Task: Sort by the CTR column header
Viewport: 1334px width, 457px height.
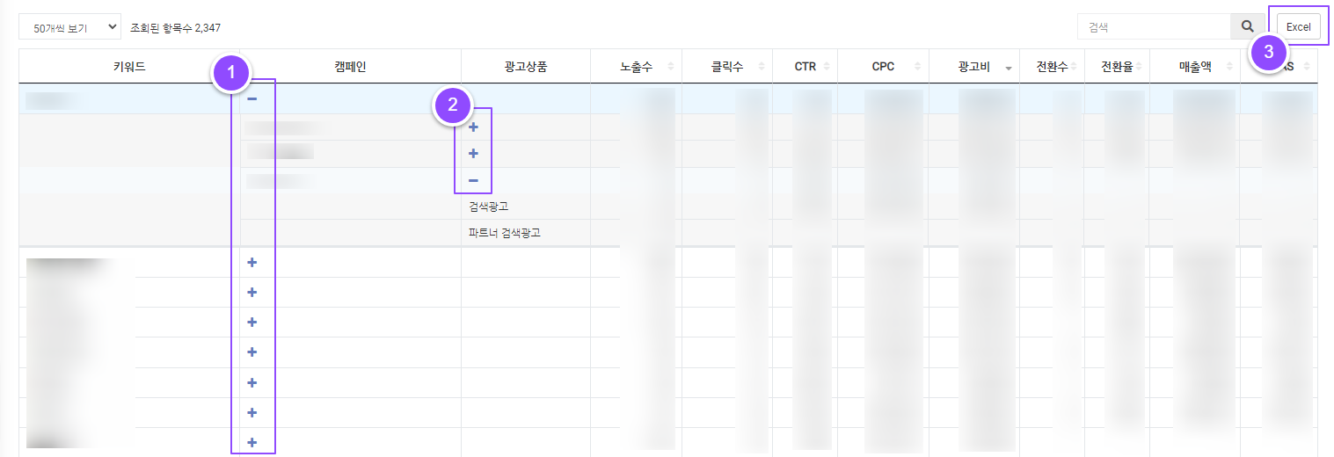Action: pos(805,67)
